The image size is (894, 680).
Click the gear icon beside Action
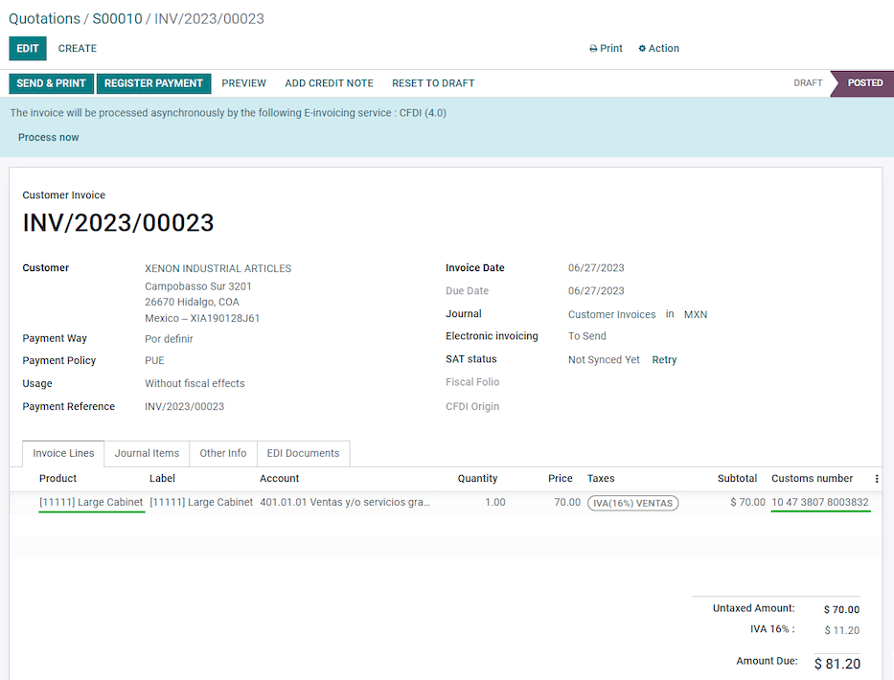(x=644, y=48)
